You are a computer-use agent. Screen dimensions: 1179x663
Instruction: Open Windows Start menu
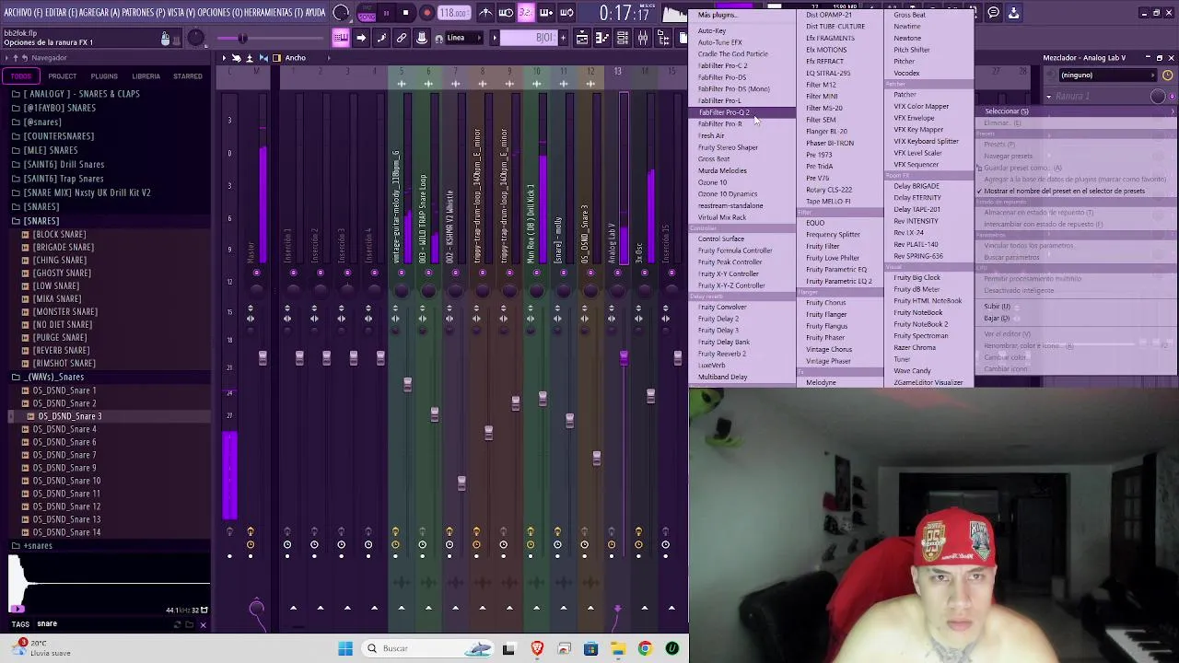[345, 648]
